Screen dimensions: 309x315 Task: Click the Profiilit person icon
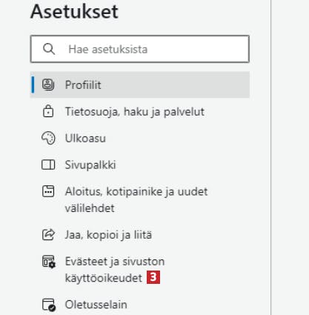(48, 84)
